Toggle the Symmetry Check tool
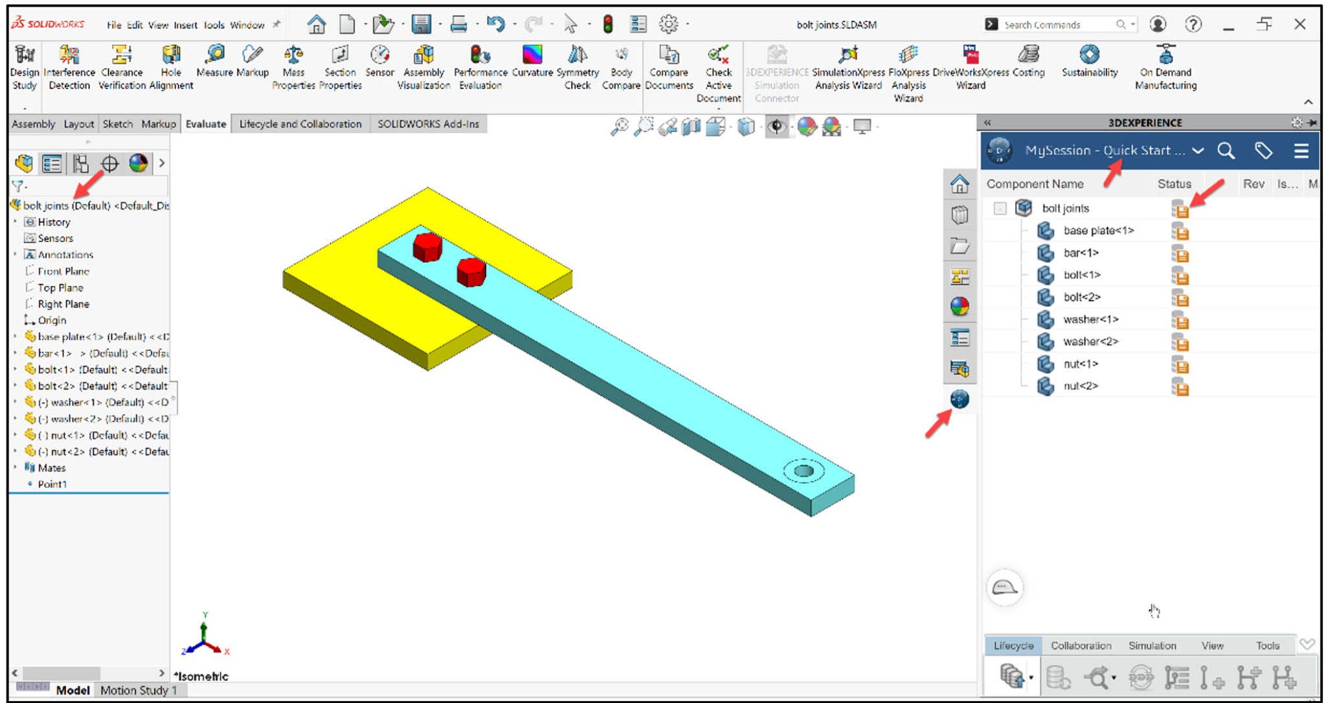 (577, 61)
